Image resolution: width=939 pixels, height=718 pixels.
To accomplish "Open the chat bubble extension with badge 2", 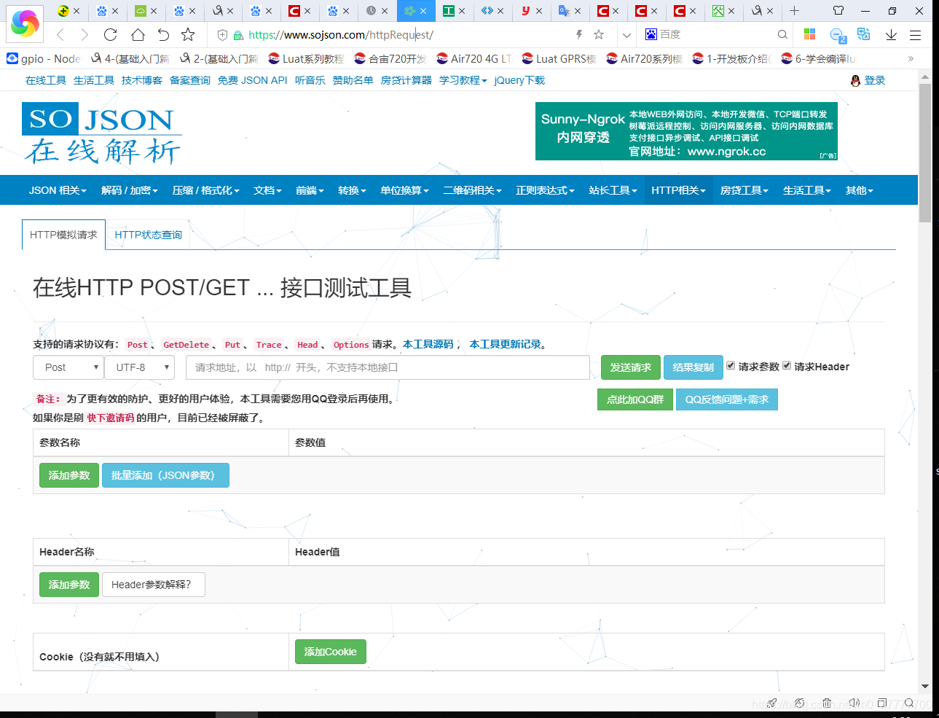I will (838, 35).
